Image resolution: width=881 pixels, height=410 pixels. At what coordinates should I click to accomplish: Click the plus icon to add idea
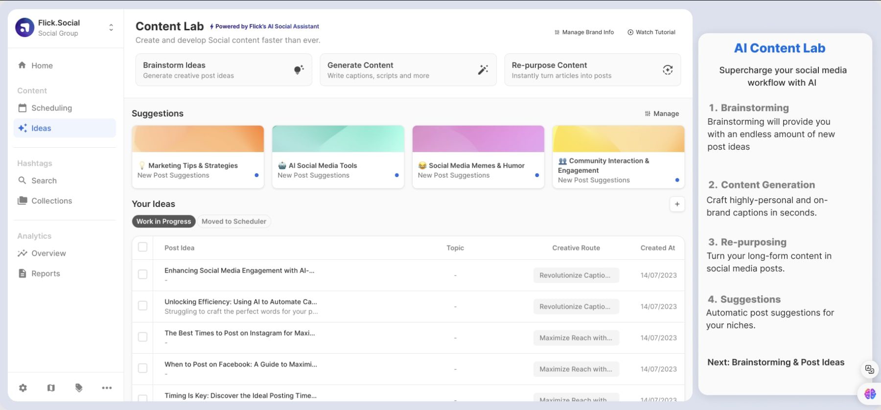pyautogui.click(x=677, y=205)
